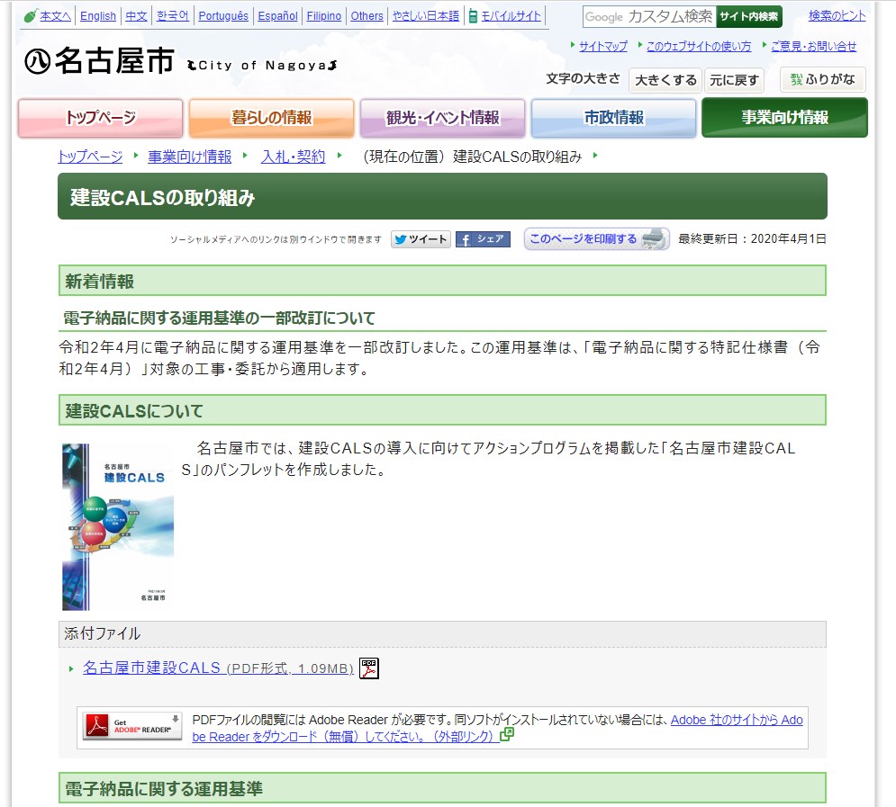Click the Get Adobe Reader badge

(x=132, y=726)
